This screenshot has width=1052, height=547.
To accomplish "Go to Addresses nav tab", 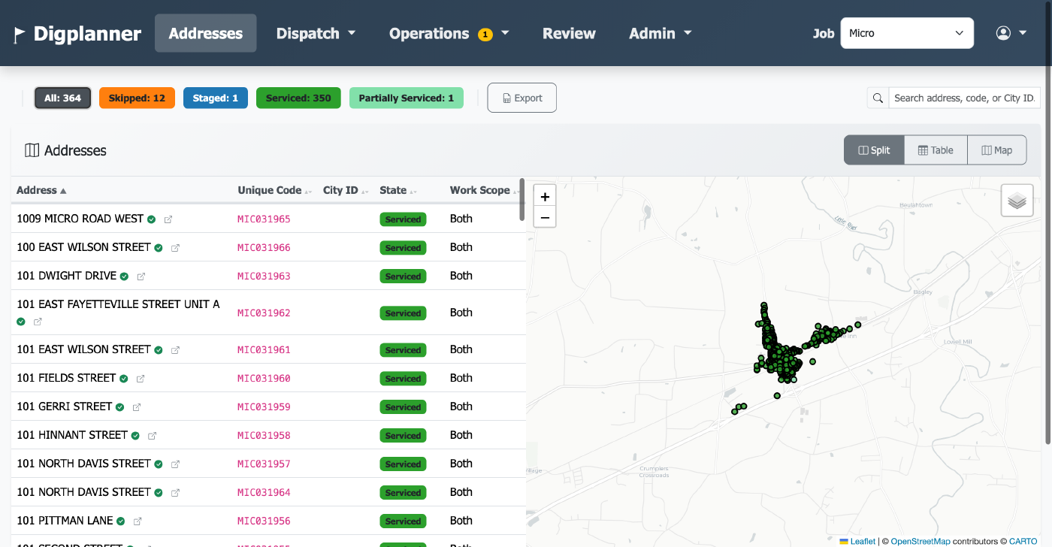I will pos(206,33).
